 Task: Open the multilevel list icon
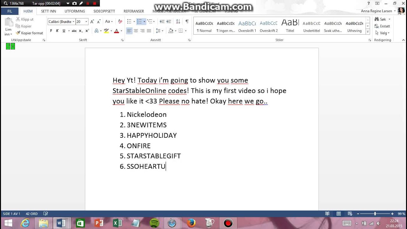[150, 22]
